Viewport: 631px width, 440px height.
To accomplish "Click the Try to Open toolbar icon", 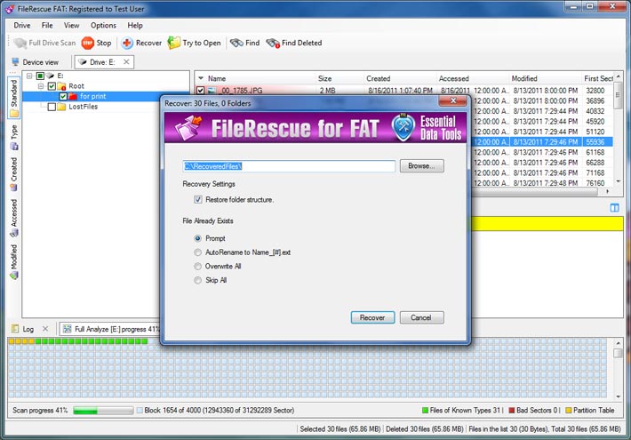I will pos(174,43).
